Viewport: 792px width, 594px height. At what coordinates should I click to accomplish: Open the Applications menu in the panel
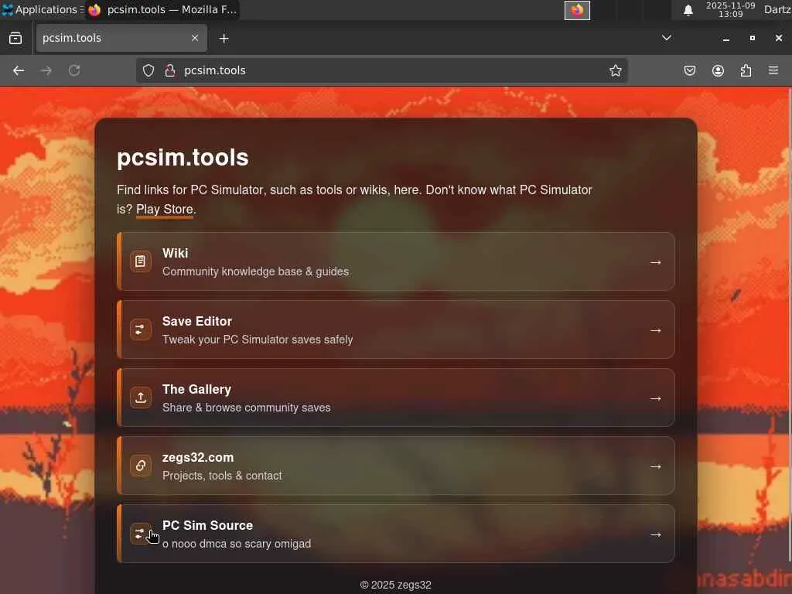click(x=40, y=9)
